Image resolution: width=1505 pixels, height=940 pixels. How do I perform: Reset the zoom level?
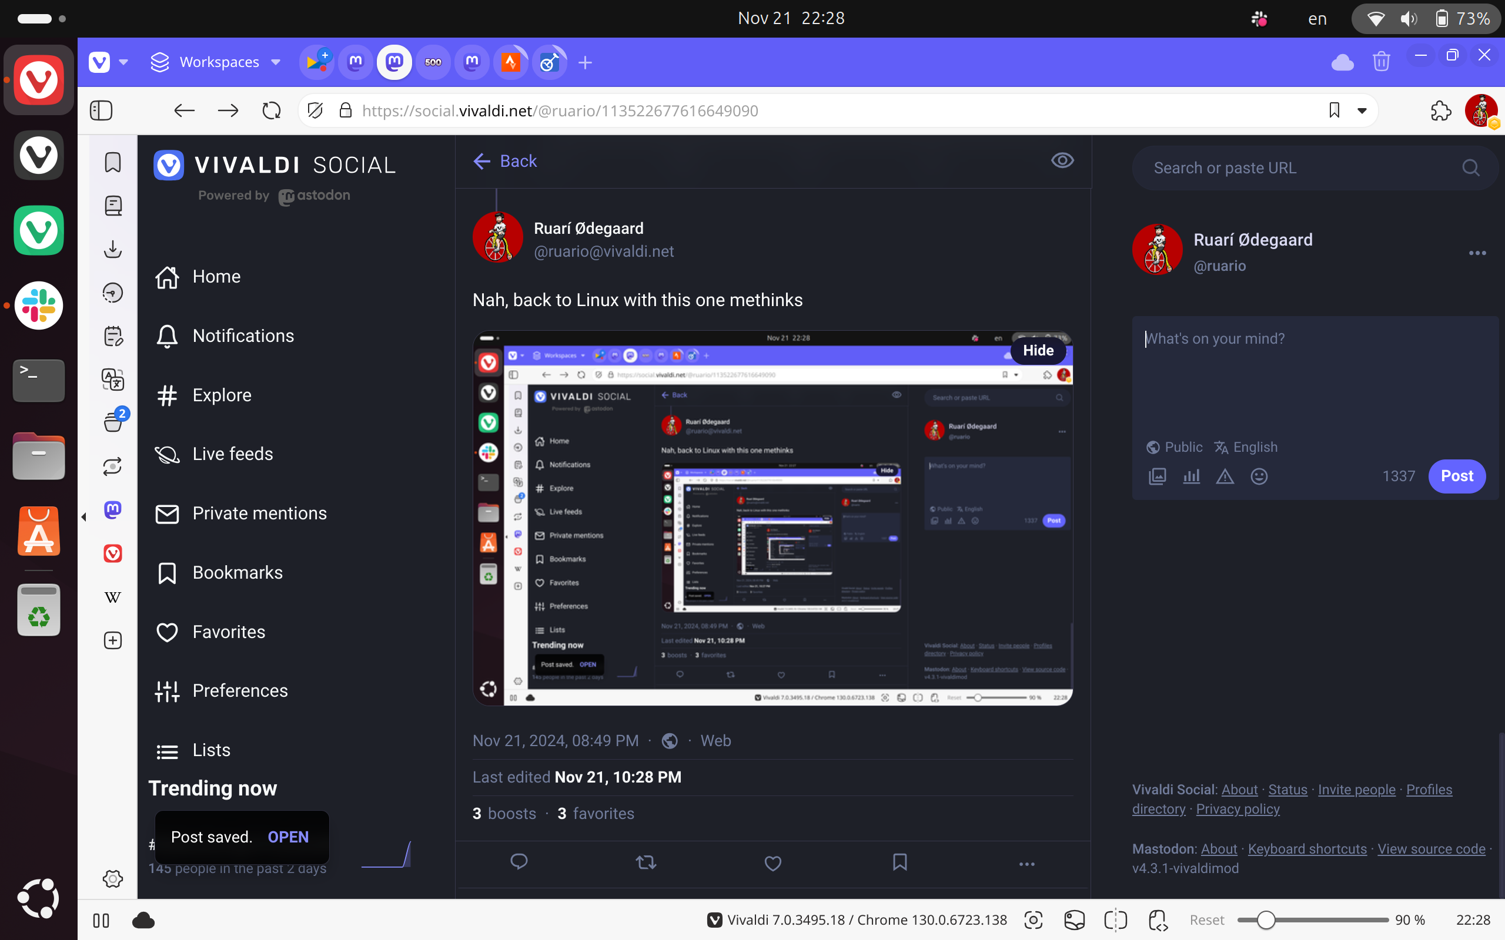(x=1206, y=920)
